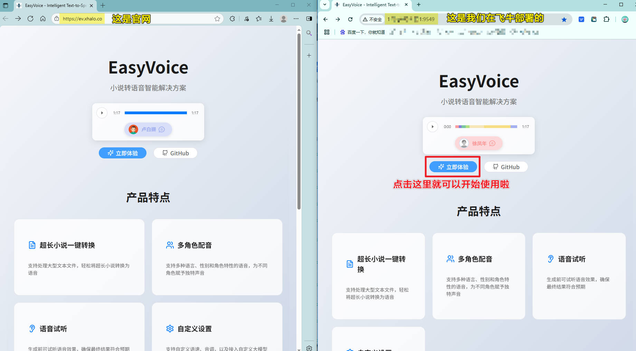Image resolution: width=636 pixels, height=351 pixels.
Task: Open new tab in left Edge window
Action: pos(103,5)
